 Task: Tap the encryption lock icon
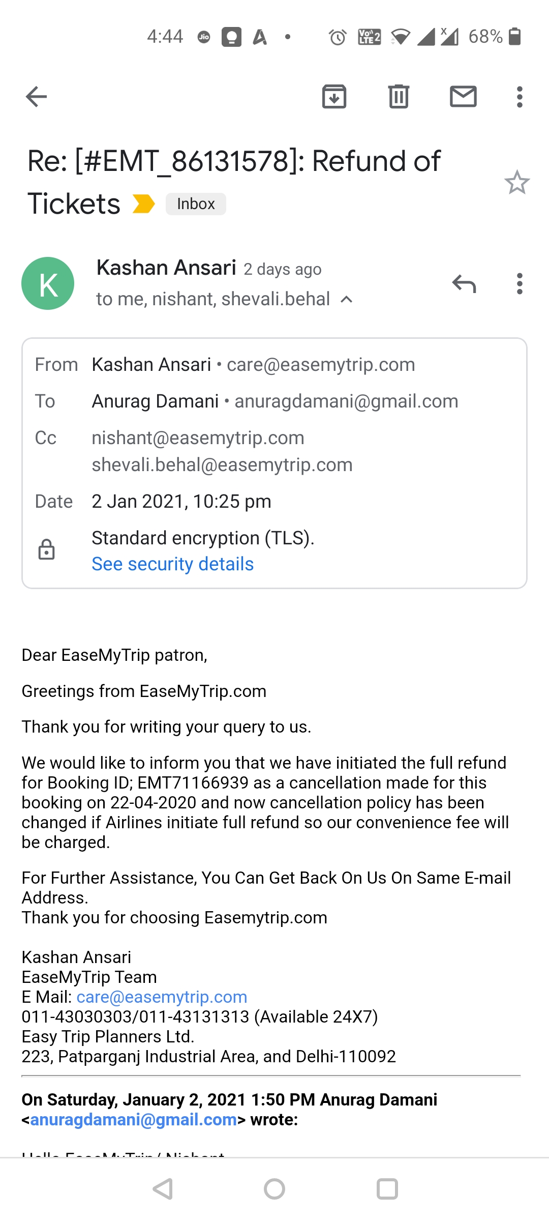point(47,550)
